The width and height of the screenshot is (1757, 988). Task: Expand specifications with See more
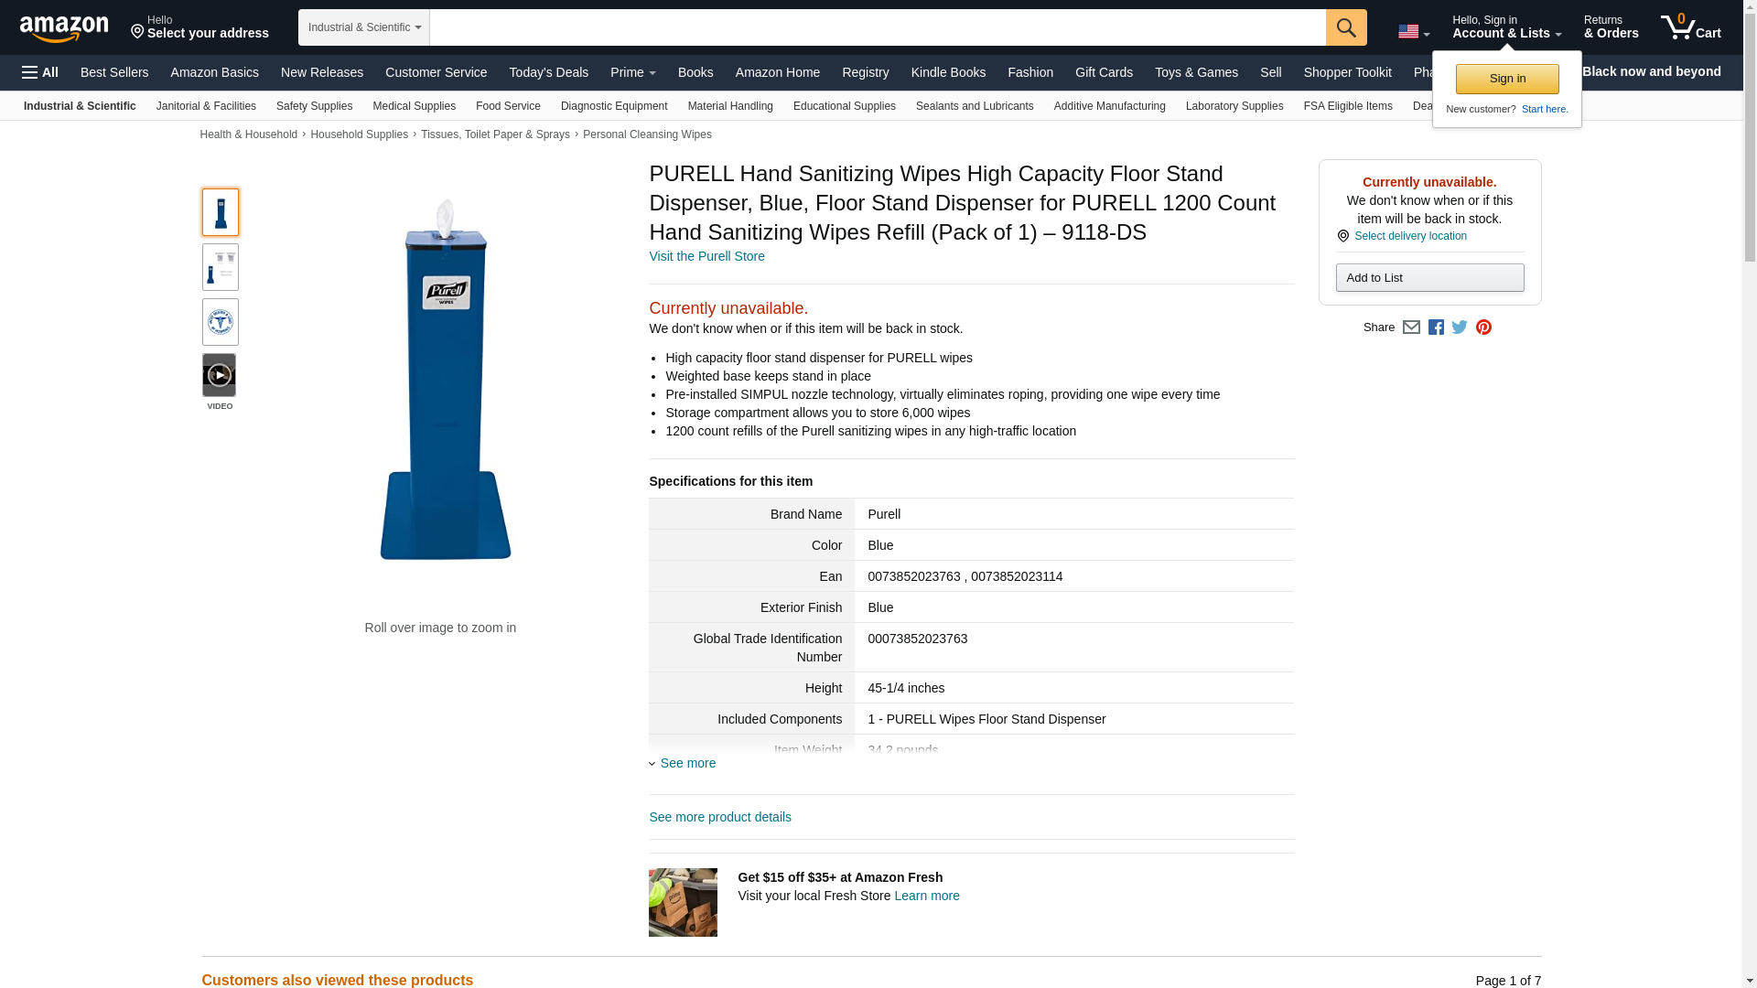coord(687,763)
